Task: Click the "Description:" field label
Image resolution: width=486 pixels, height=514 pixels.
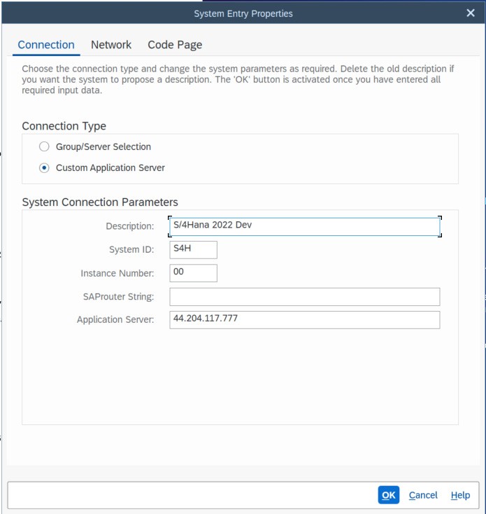Action: point(129,227)
